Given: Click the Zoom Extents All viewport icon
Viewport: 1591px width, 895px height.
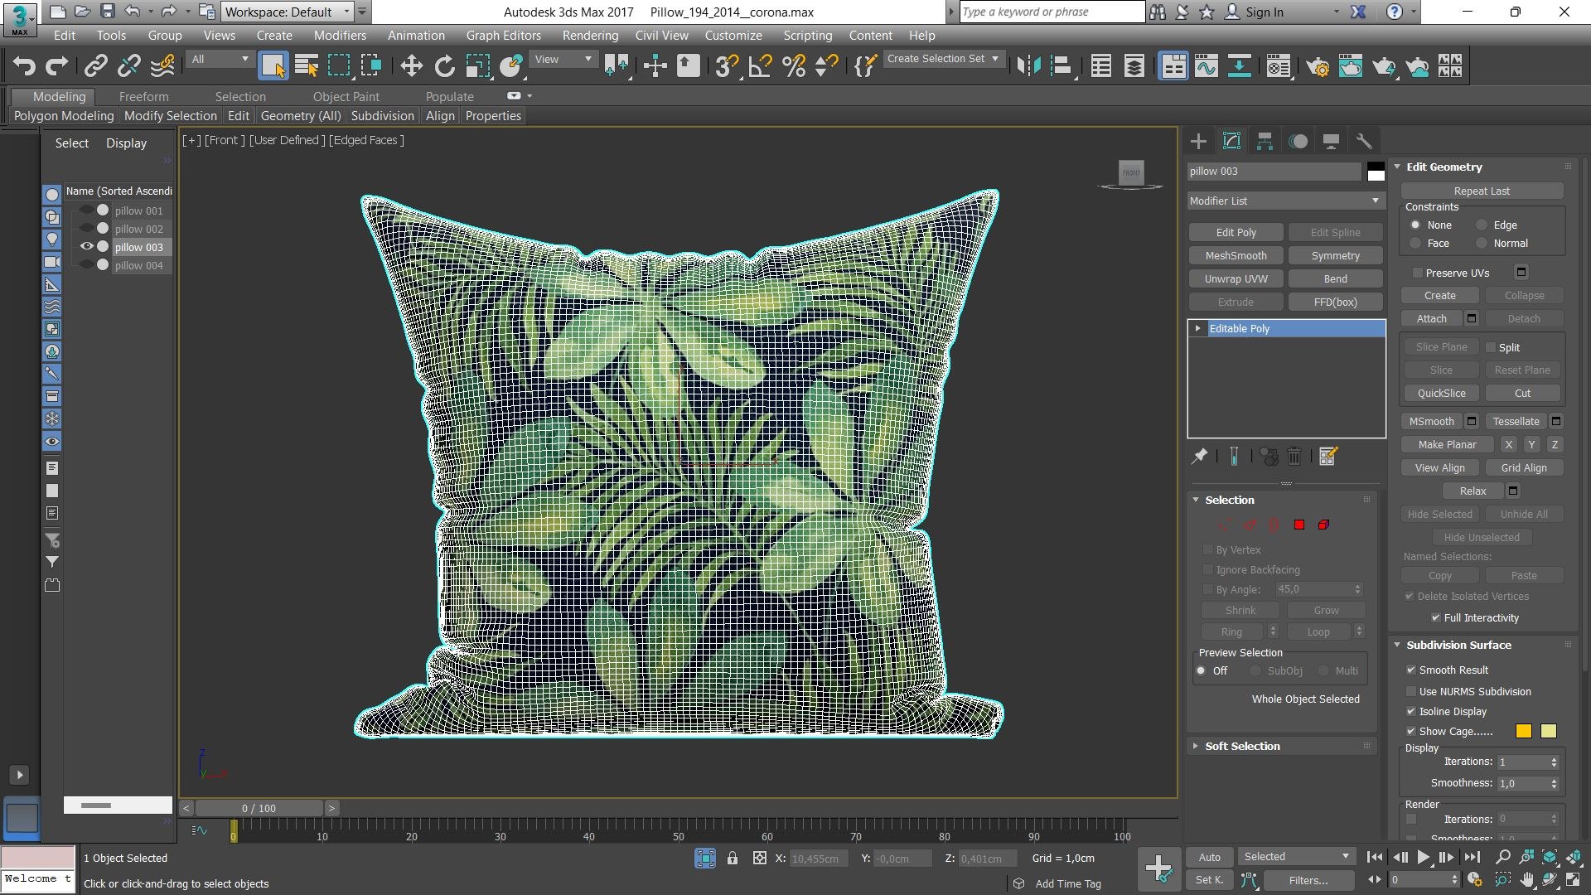Looking at the screenshot, I should (1574, 858).
